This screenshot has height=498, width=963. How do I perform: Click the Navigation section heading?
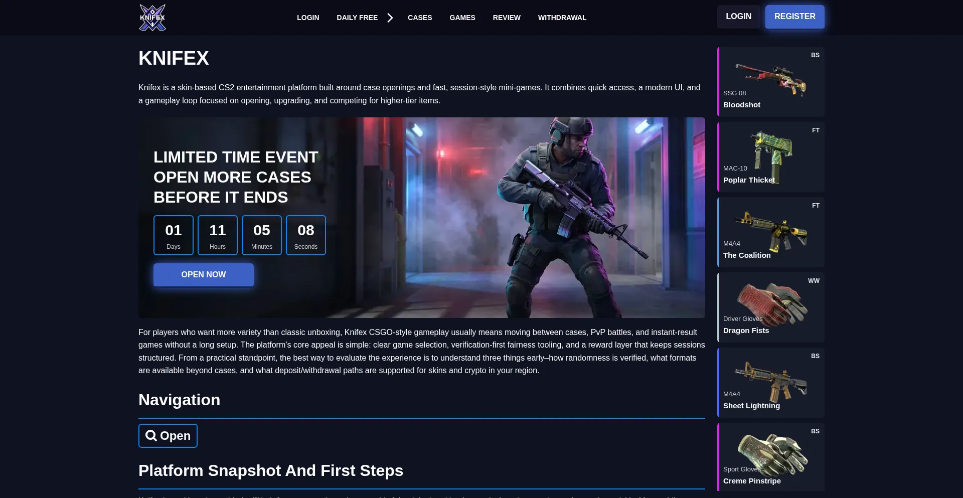click(180, 400)
